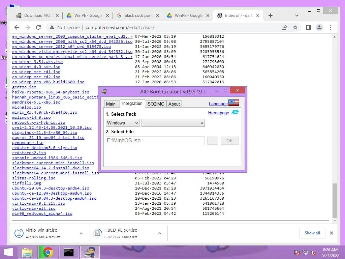Click the OK button in AIO Boot
This screenshot has width=345, height=259.
coord(230,141)
